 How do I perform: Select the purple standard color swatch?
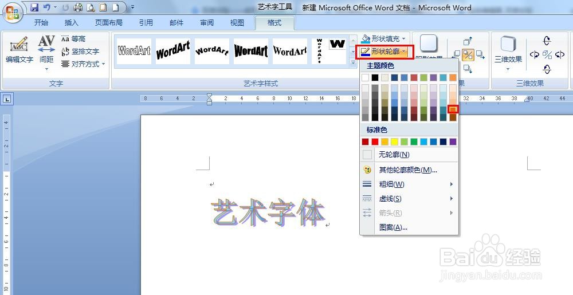coord(453,141)
